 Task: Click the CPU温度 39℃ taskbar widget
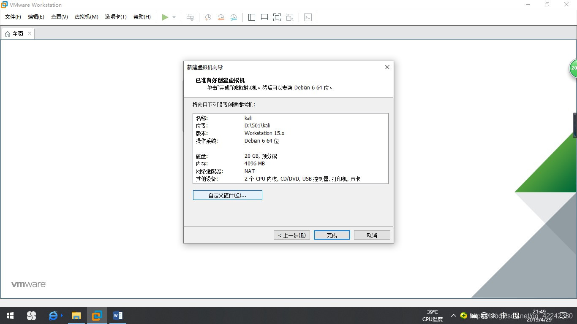pyautogui.click(x=433, y=316)
